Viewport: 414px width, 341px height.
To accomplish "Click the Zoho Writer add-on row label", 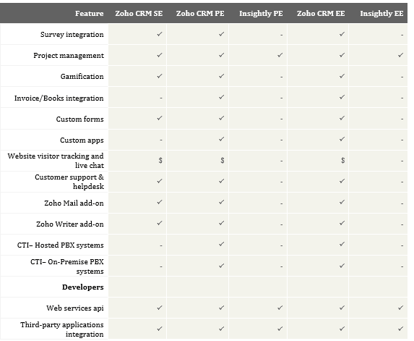I will tap(70, 224).
